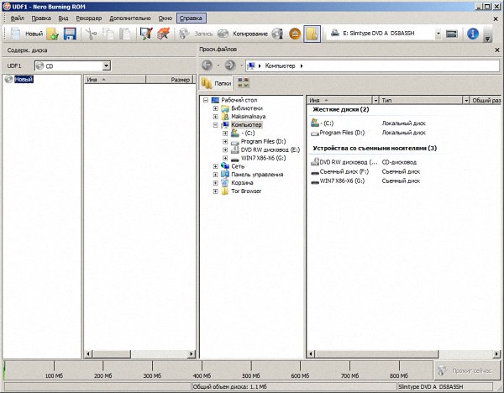The height and width of the screenshot is (393, 504).
Task: Toggle the Папки folders pane button
Action: pyautogui.click(x=217, y=83)
